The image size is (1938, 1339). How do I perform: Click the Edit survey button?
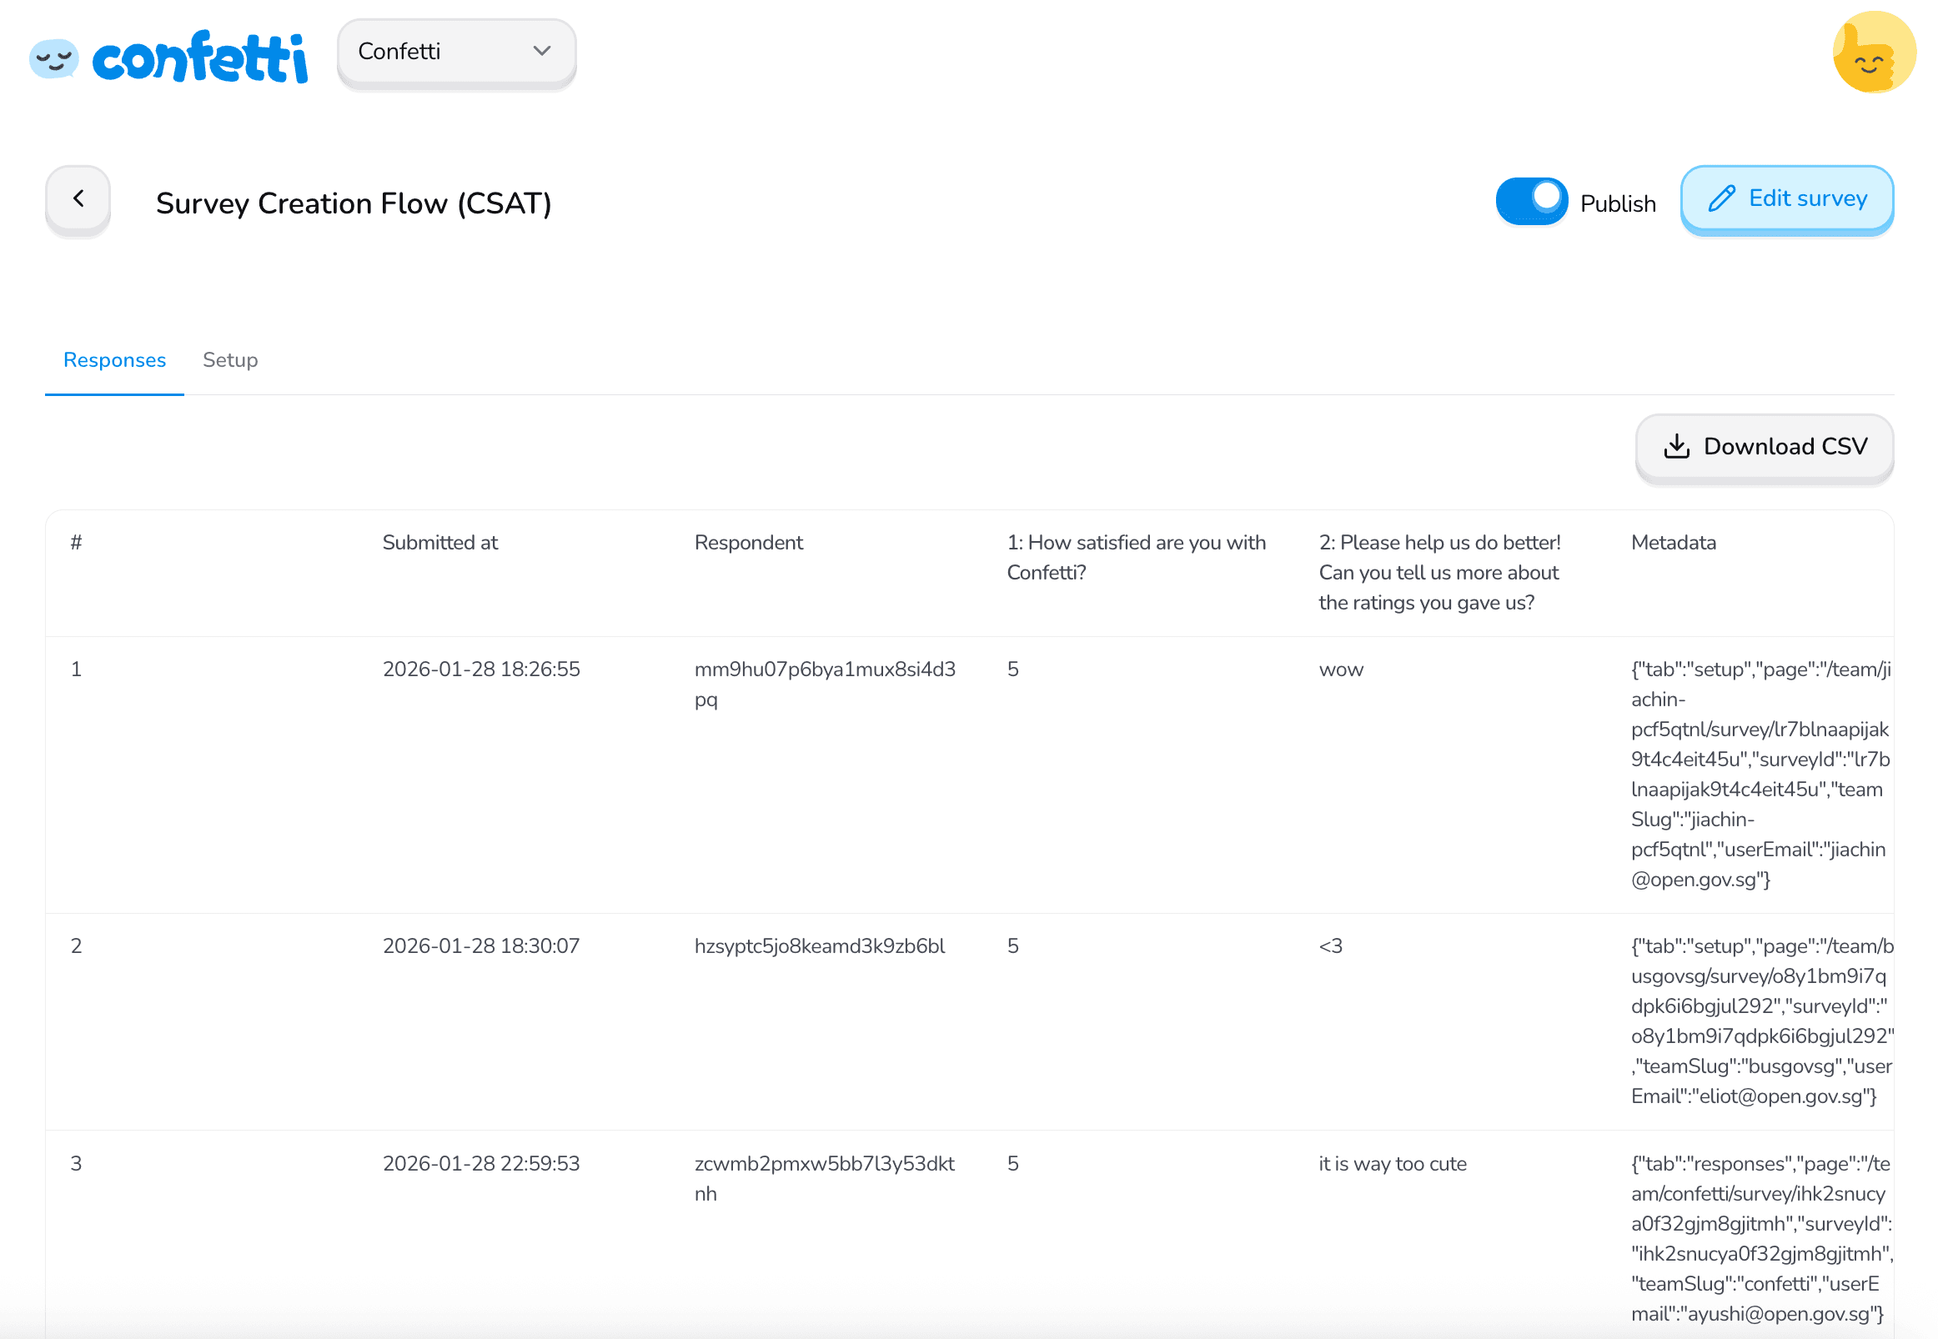coord(1786,199)
